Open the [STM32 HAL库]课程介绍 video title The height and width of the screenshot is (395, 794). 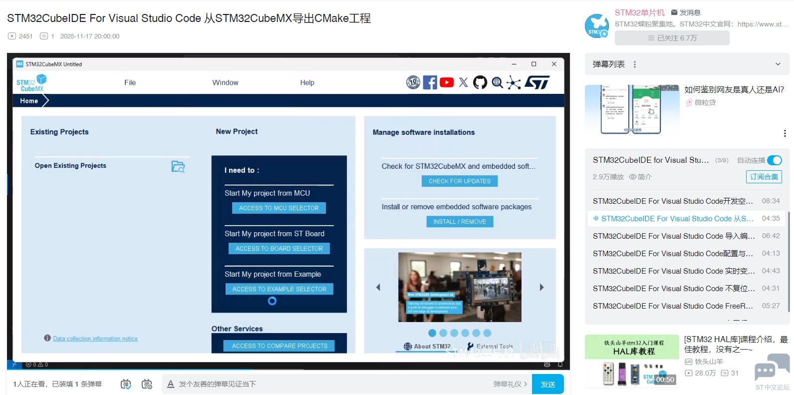pyautogui.click(x=736, y=345)
